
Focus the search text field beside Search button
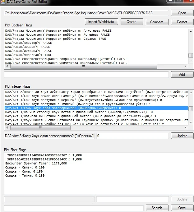pyautogui.click(x=74, y=208)
